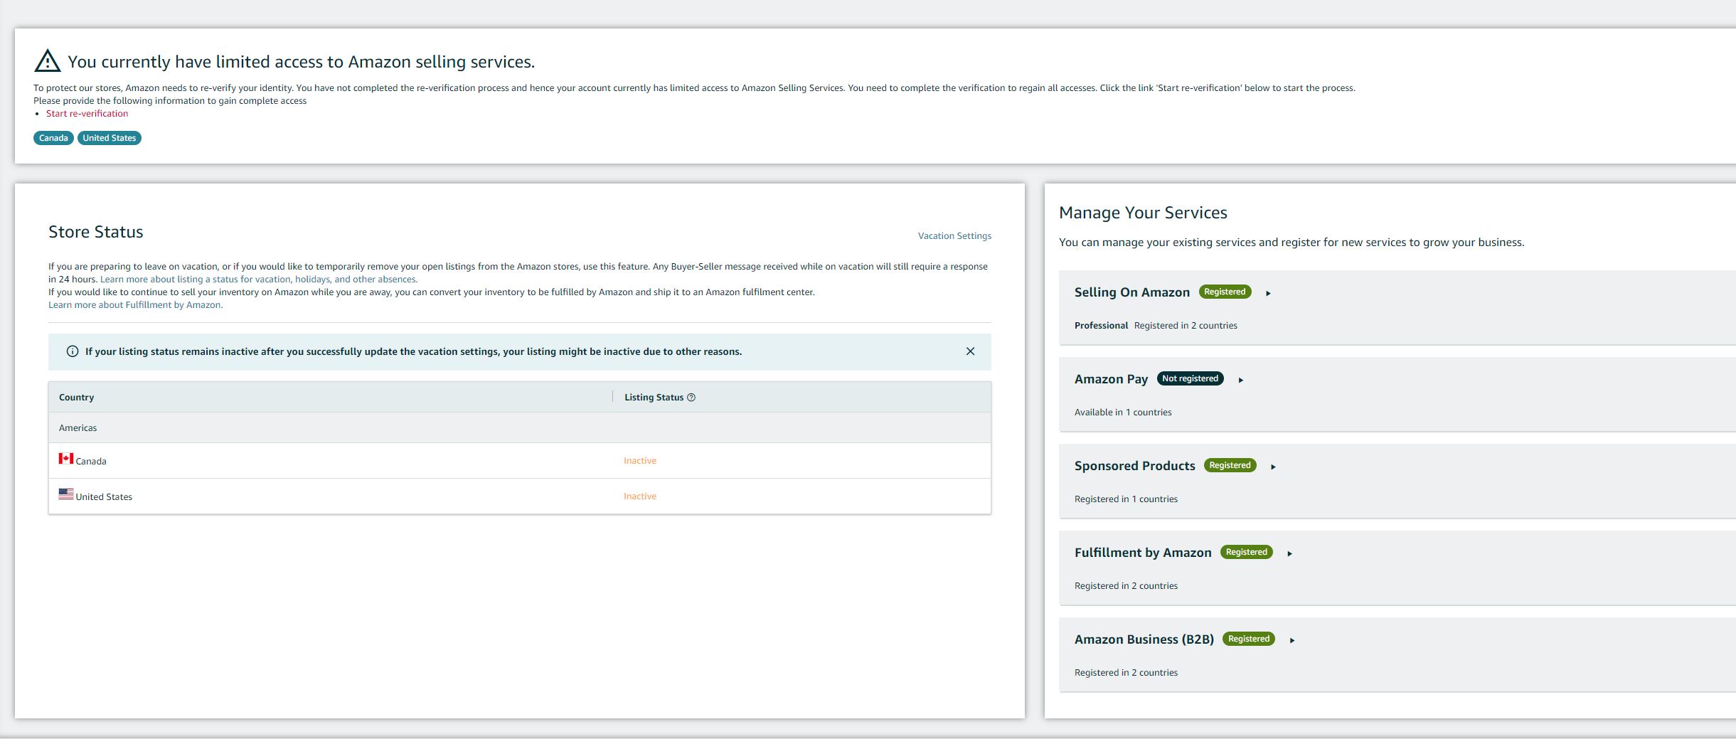Click the Manage Your Services heading
This screenshot has width=1736, height=739.
(x=1143, y=213)
